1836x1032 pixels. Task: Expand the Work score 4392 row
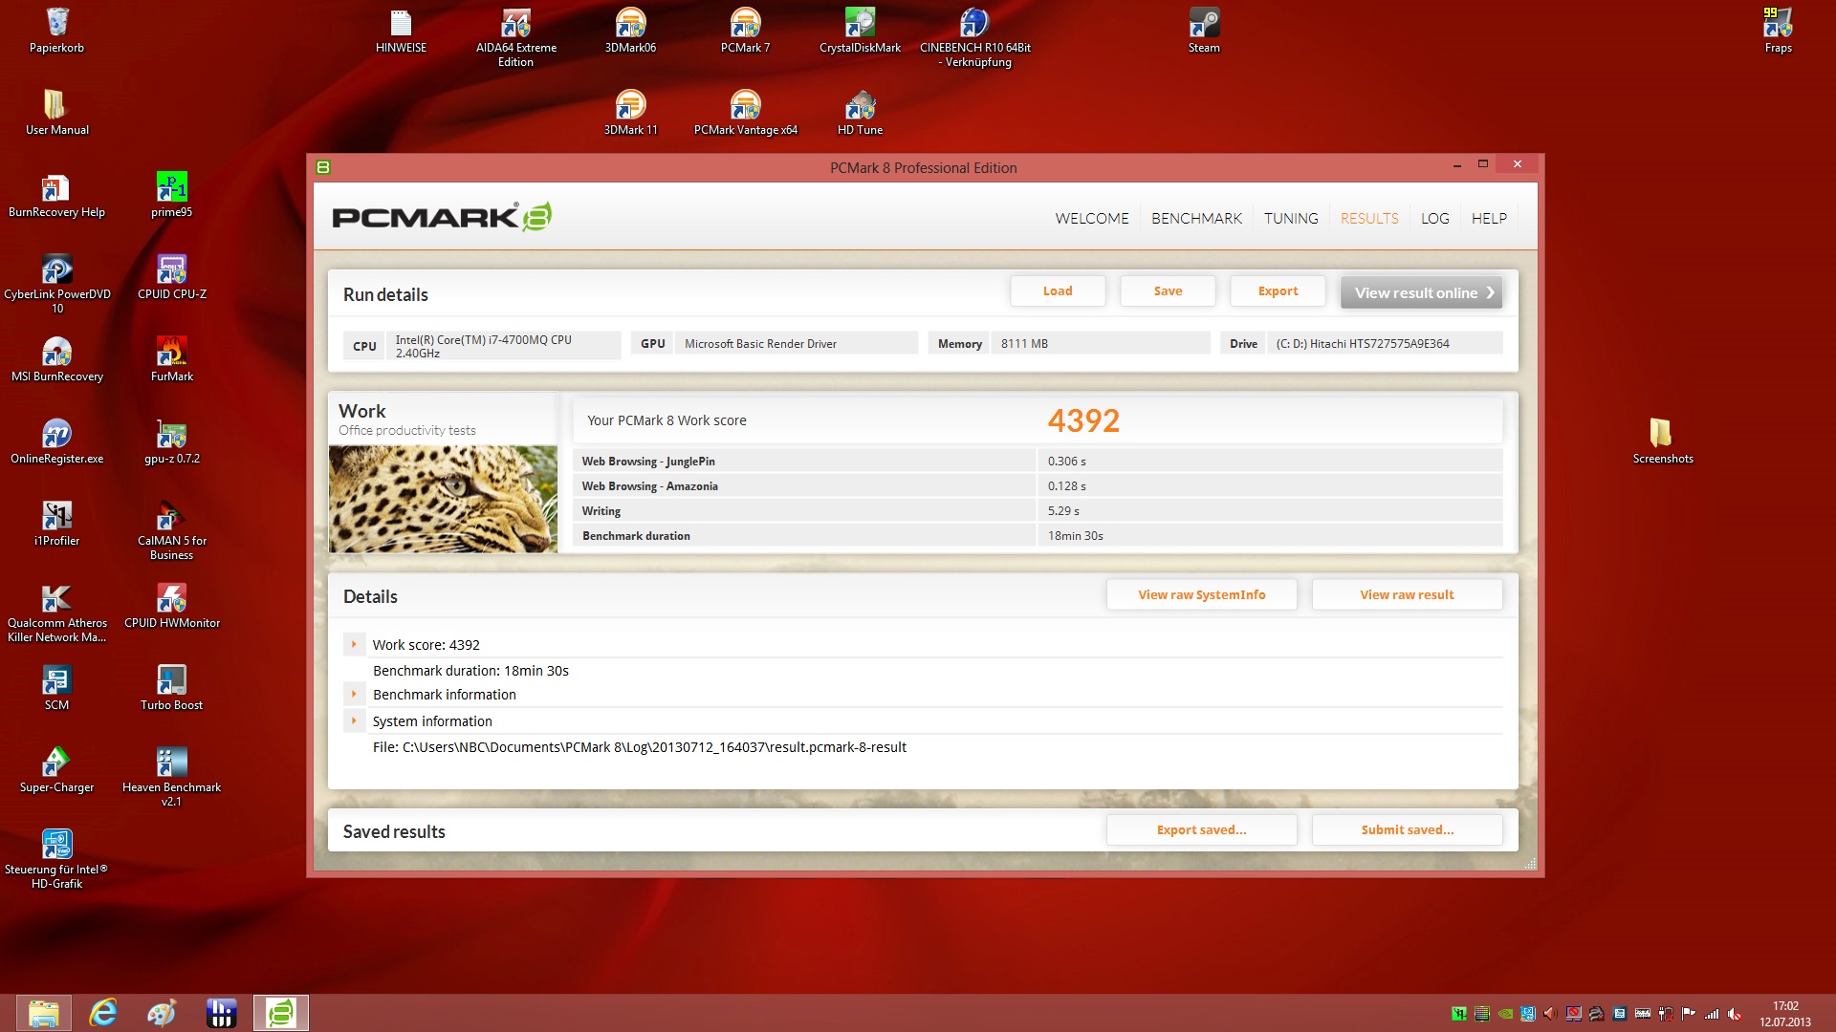(354, 644)
